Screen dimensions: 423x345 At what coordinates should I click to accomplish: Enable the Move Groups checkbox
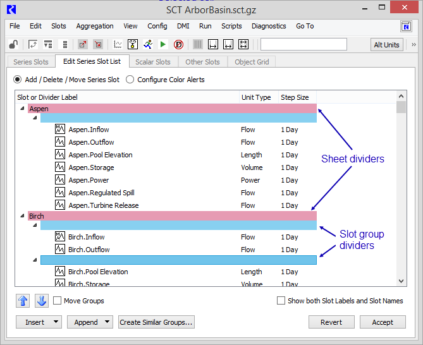pos(58,301)
